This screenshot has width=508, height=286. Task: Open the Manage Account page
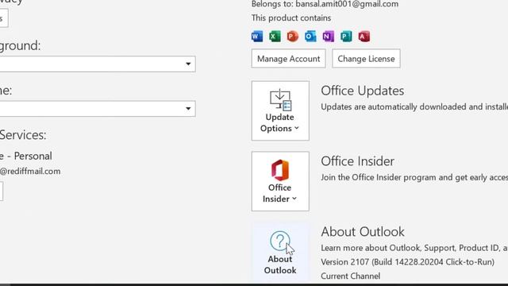[x=288, y=59]
